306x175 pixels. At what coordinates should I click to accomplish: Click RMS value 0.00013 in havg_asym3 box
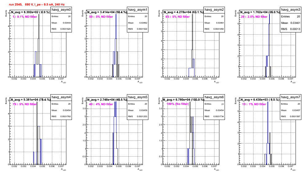point(295,29)
